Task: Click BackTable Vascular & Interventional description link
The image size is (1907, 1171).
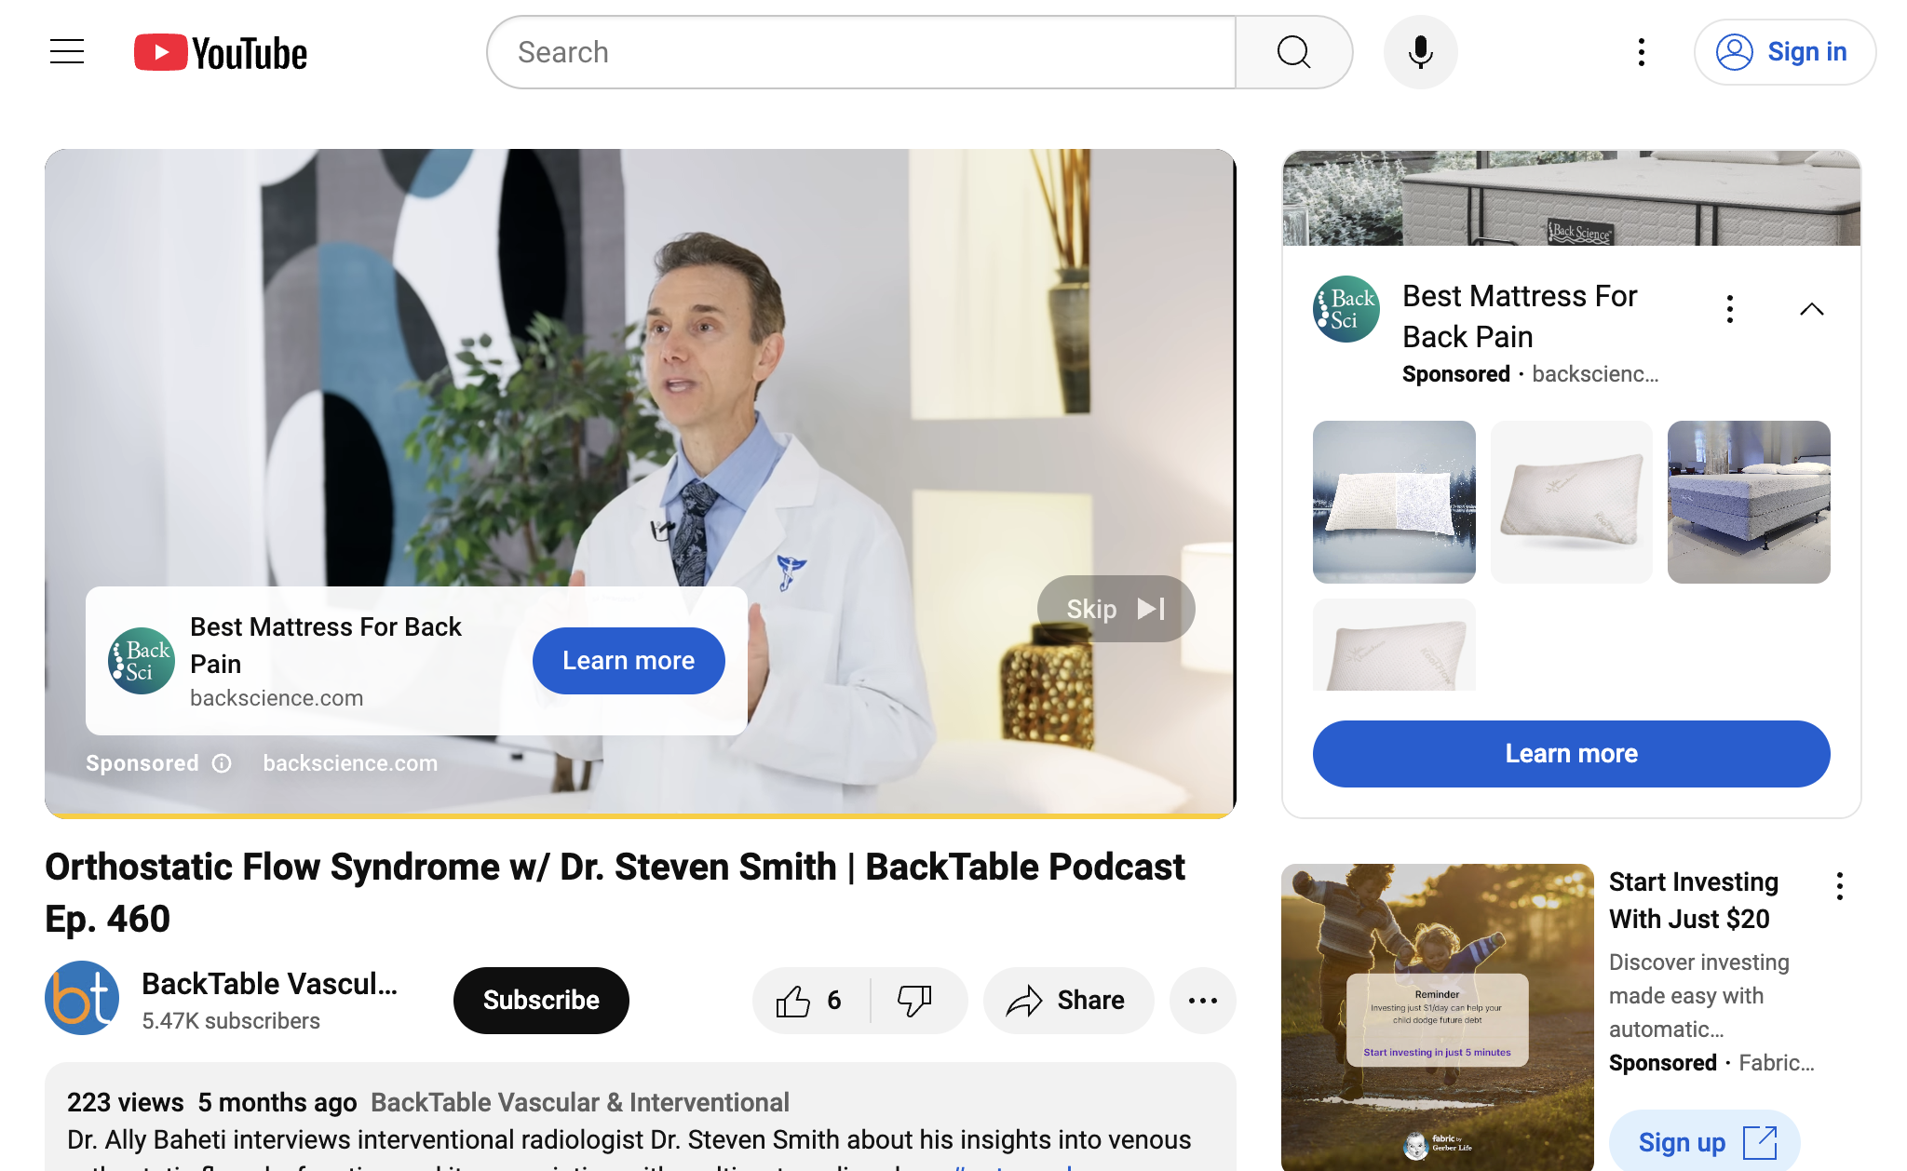Action: 580,1102
